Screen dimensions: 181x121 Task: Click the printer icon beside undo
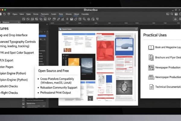pos(9,14)
